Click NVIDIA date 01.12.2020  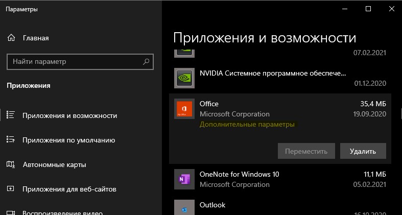pyautogui.click(x=370, y=83)
